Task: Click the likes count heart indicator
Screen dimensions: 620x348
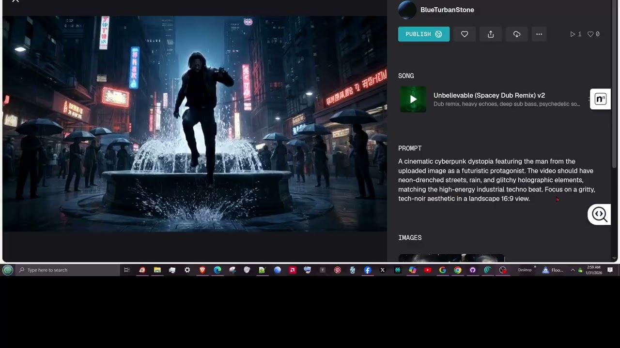Action: [x=593, y=34]
